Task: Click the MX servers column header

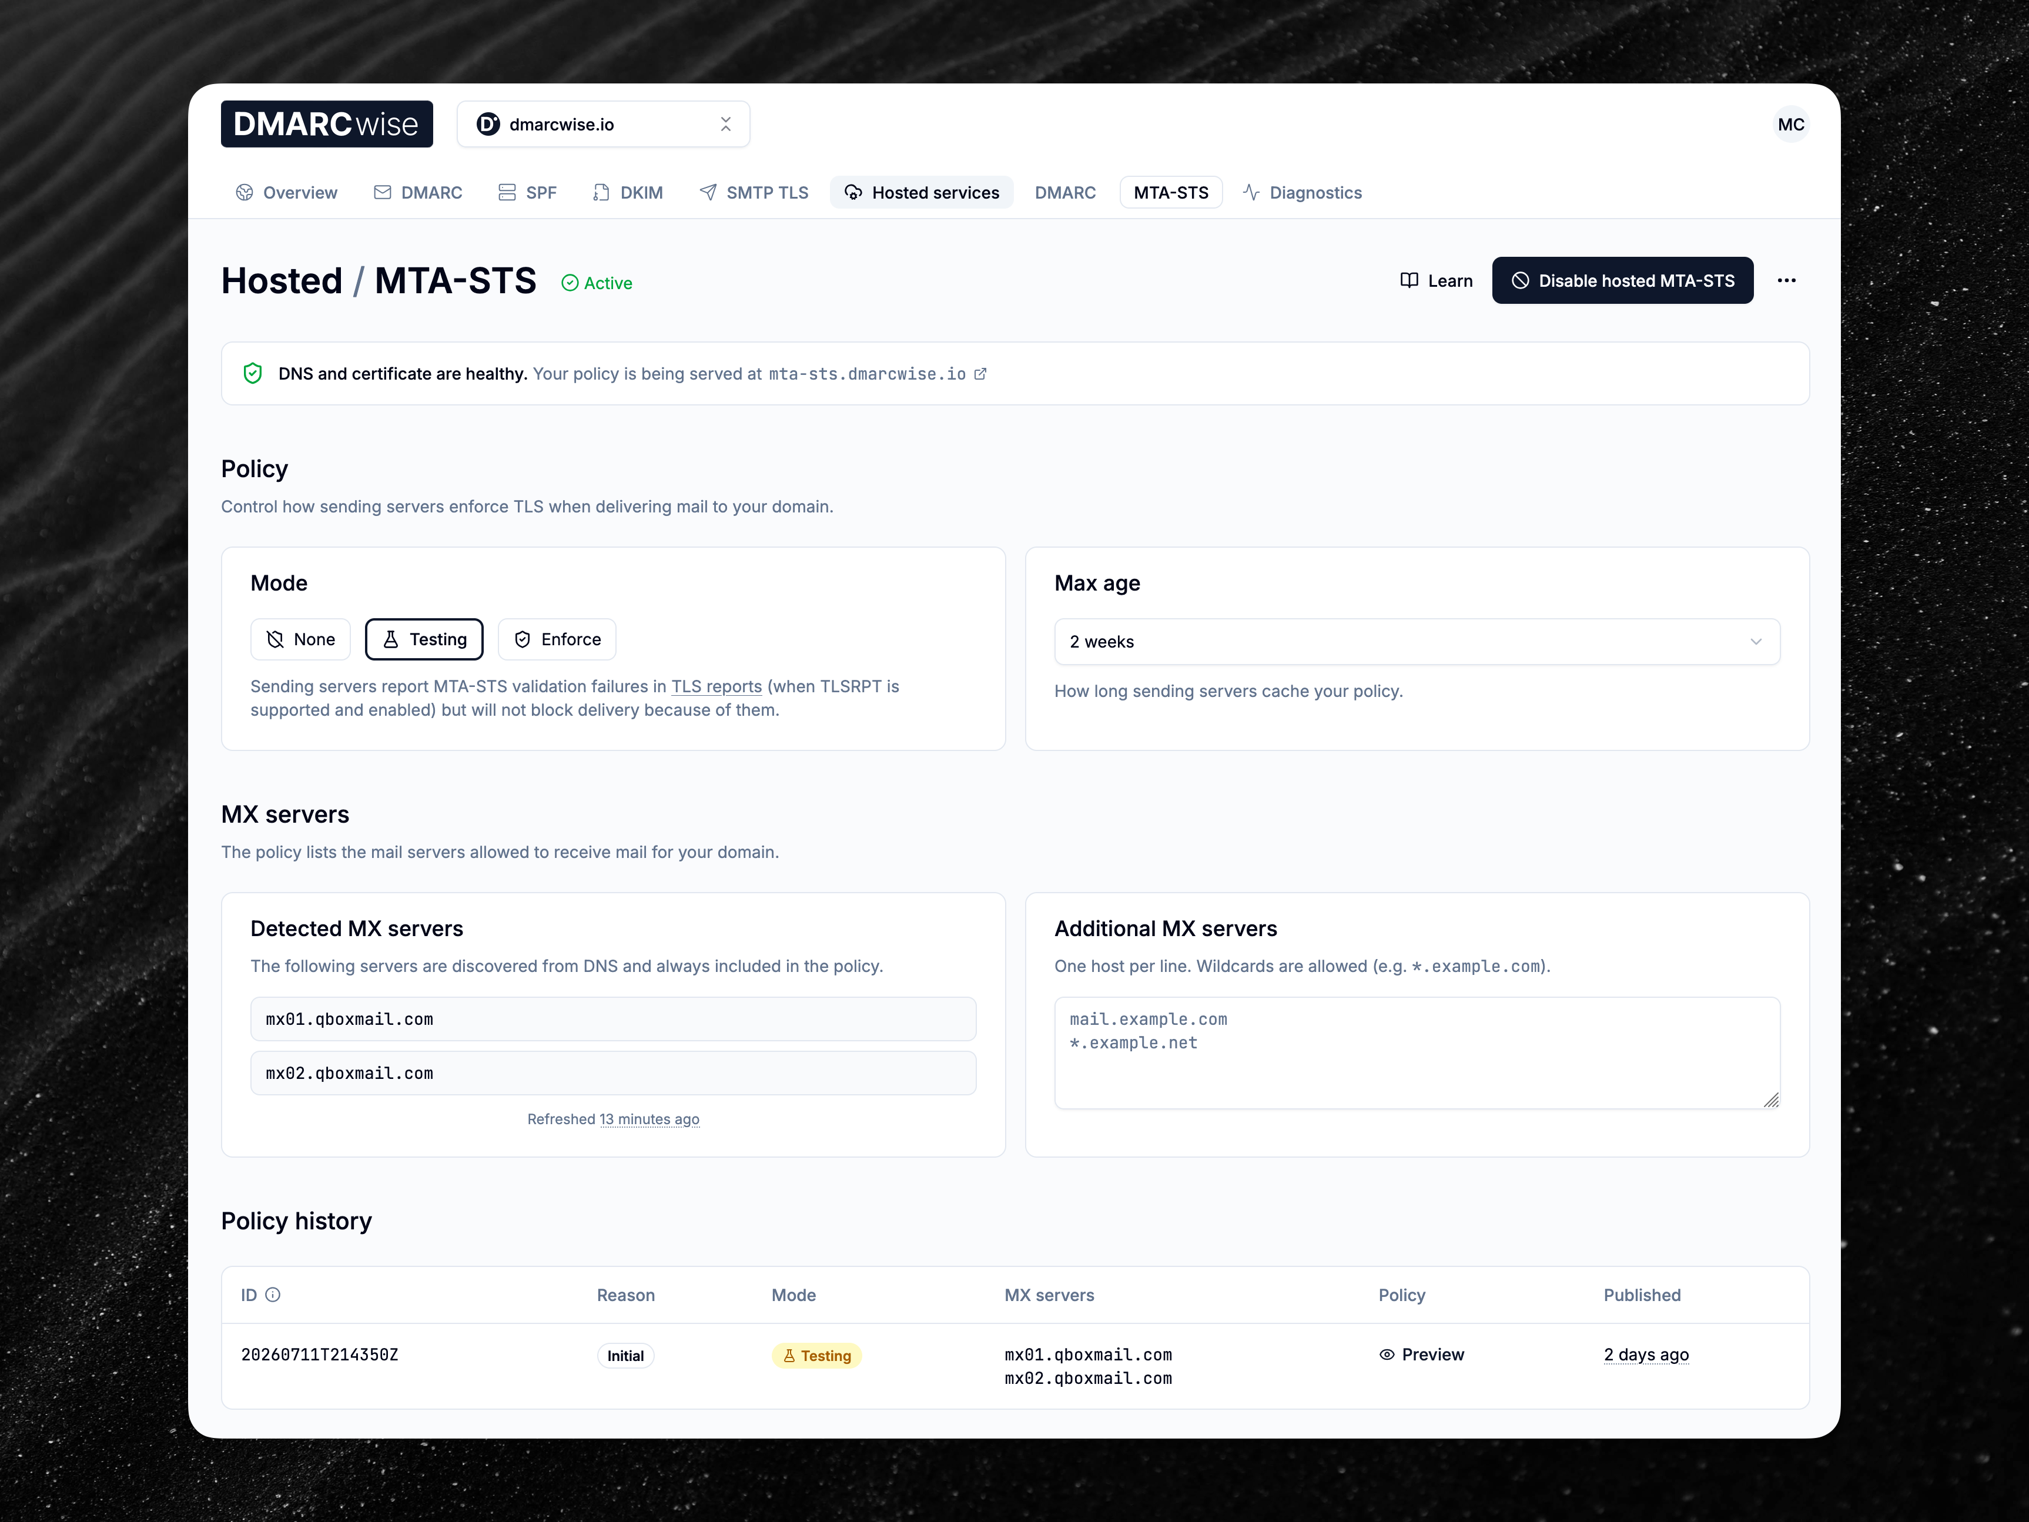Action: tap(1049, 1296)
